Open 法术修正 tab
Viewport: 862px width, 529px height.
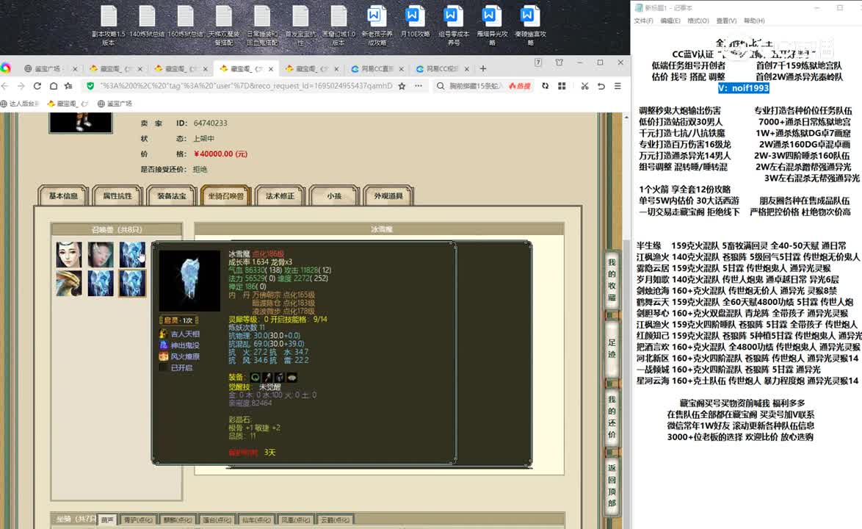pyautogui.click(x=280, y=195)
